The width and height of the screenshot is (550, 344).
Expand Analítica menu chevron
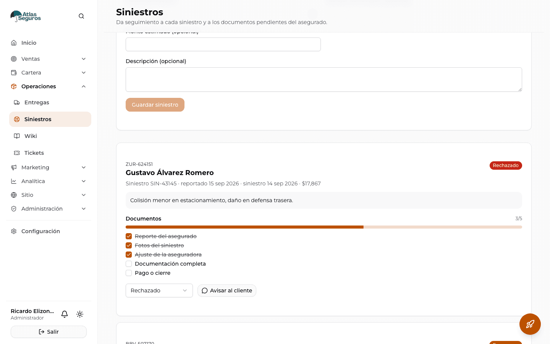point(84,181)
